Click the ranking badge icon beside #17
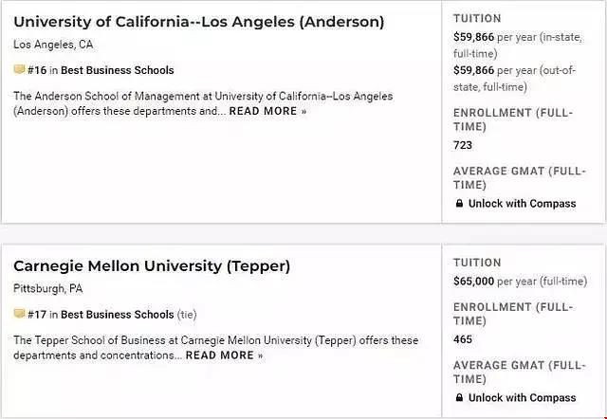This screenshot has height=419, width=607. [x=19, y=314]
